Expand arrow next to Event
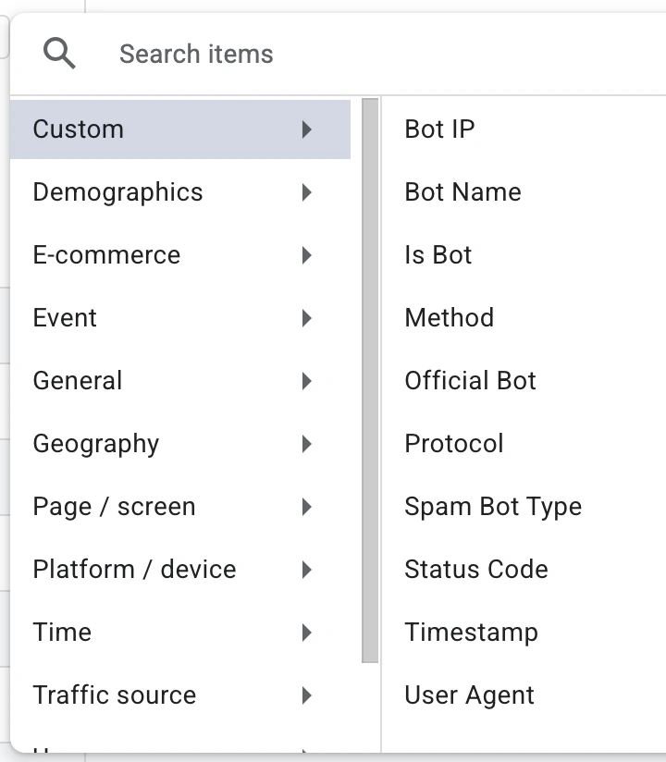 coord(307,318)
